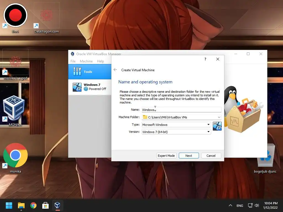Screen dimensions: 283x212
Task: Click the Next button
Action: [189, 156]
